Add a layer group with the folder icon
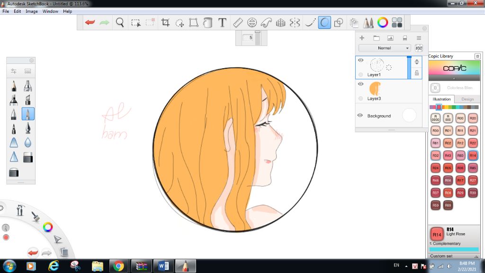 click(x=376, y=38)
